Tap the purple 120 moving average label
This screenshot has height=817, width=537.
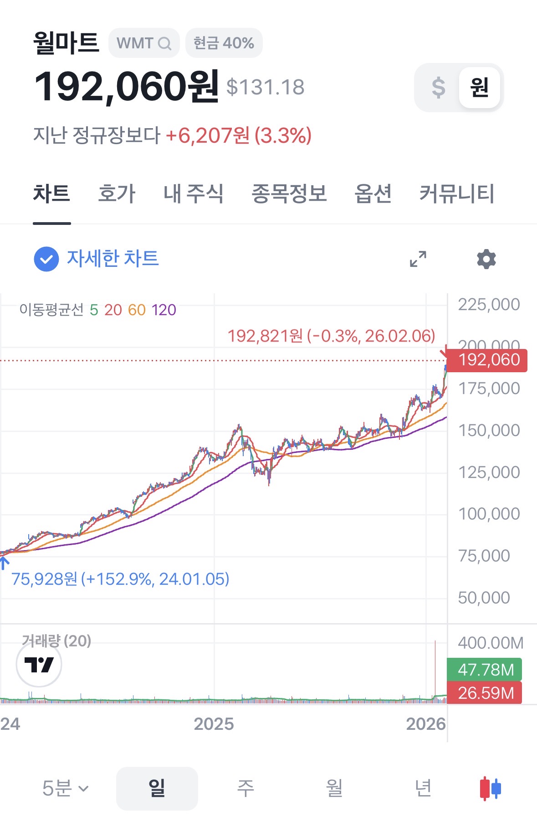pos(164,310)
